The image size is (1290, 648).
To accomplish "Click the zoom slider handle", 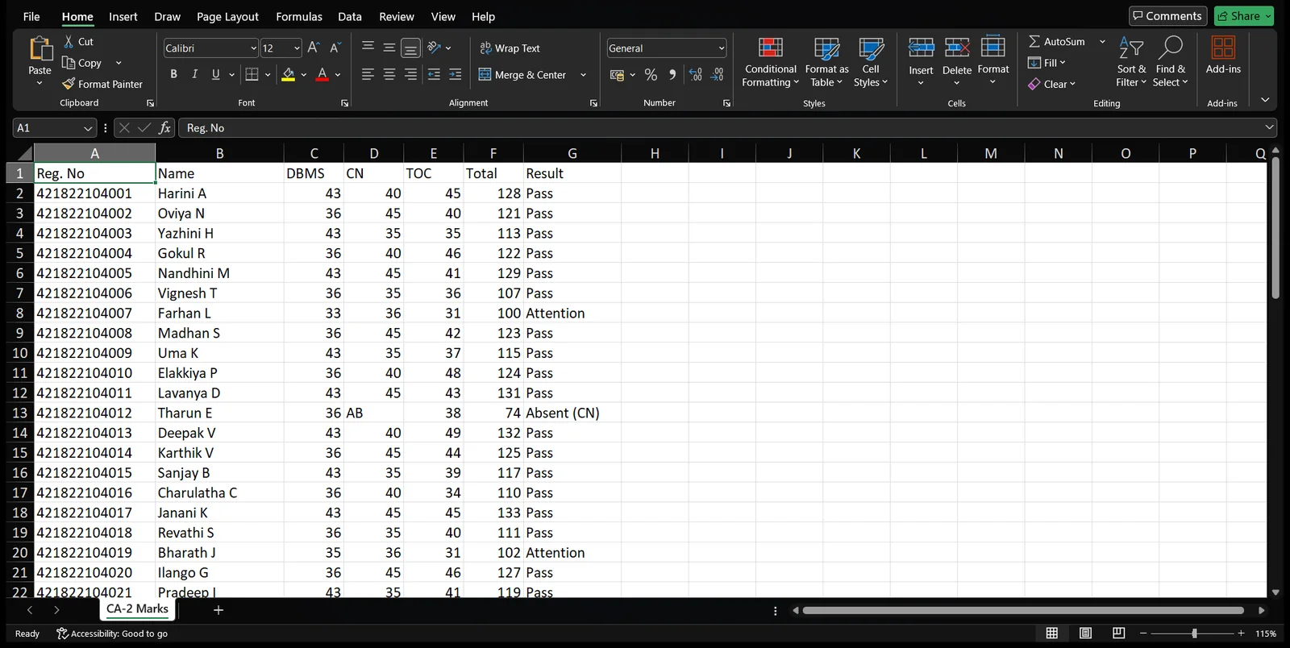I will point(1194,633).
